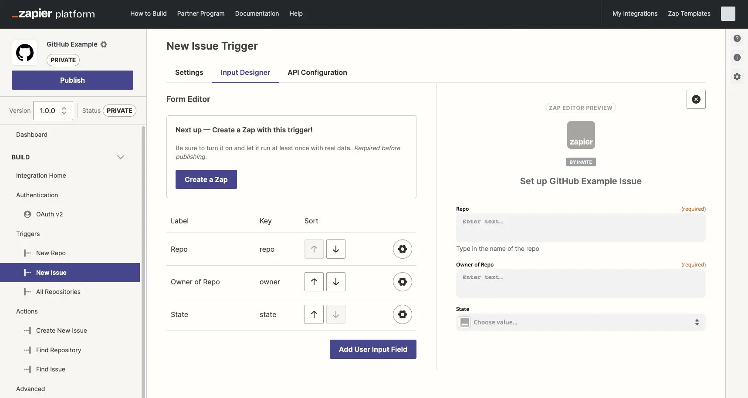Click the info icon on the right sidebar
This screenshot has width=748, height=398.
pyautogui.click(x=737, y=57)
